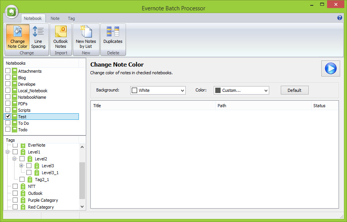Image resolution: width=347 pixels, height=222 pixels.
Task: Click the Todo notebook icon
Action: tap(15, 130)
